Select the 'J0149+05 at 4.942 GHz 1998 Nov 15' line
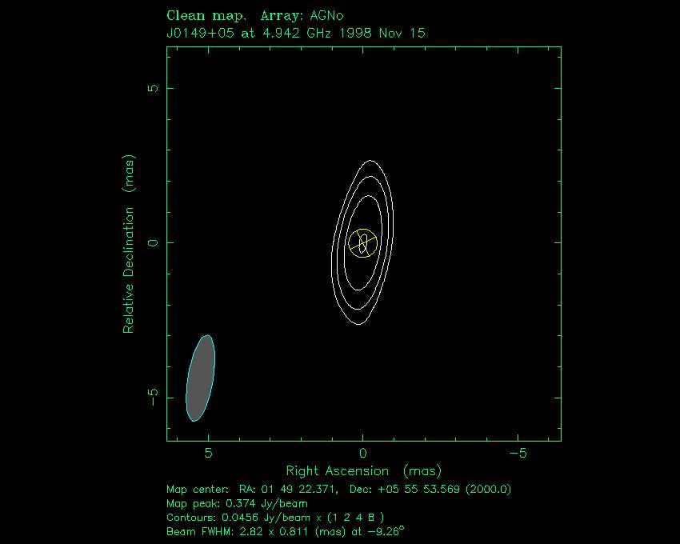The height and width of the screenshot is (544, 680). (x=296, y=34)
